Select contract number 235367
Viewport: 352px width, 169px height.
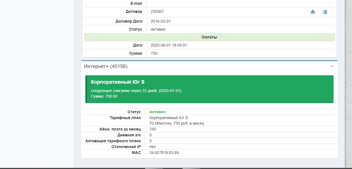point(157,12)
